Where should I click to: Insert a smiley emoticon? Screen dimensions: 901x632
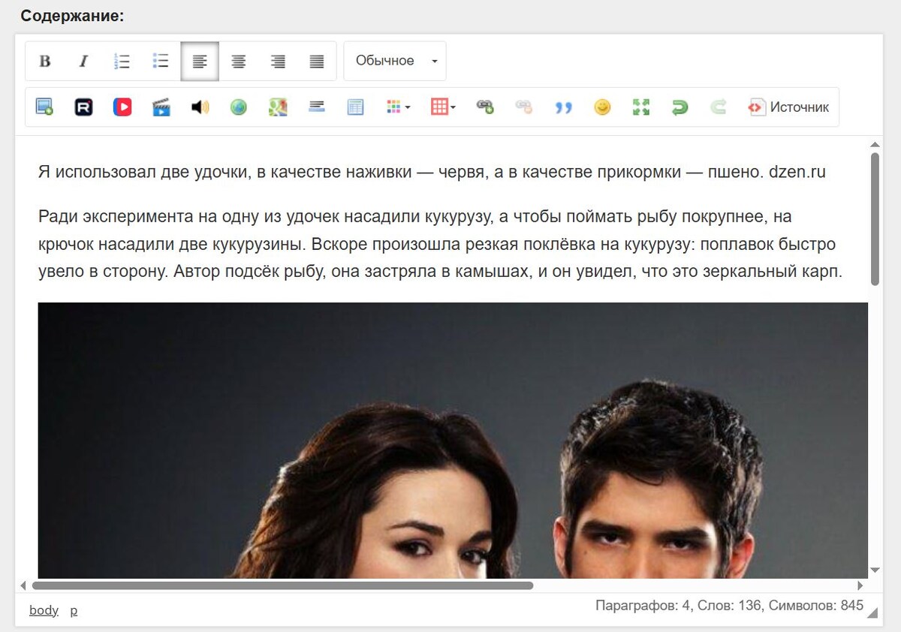click(x=601, y=107)
